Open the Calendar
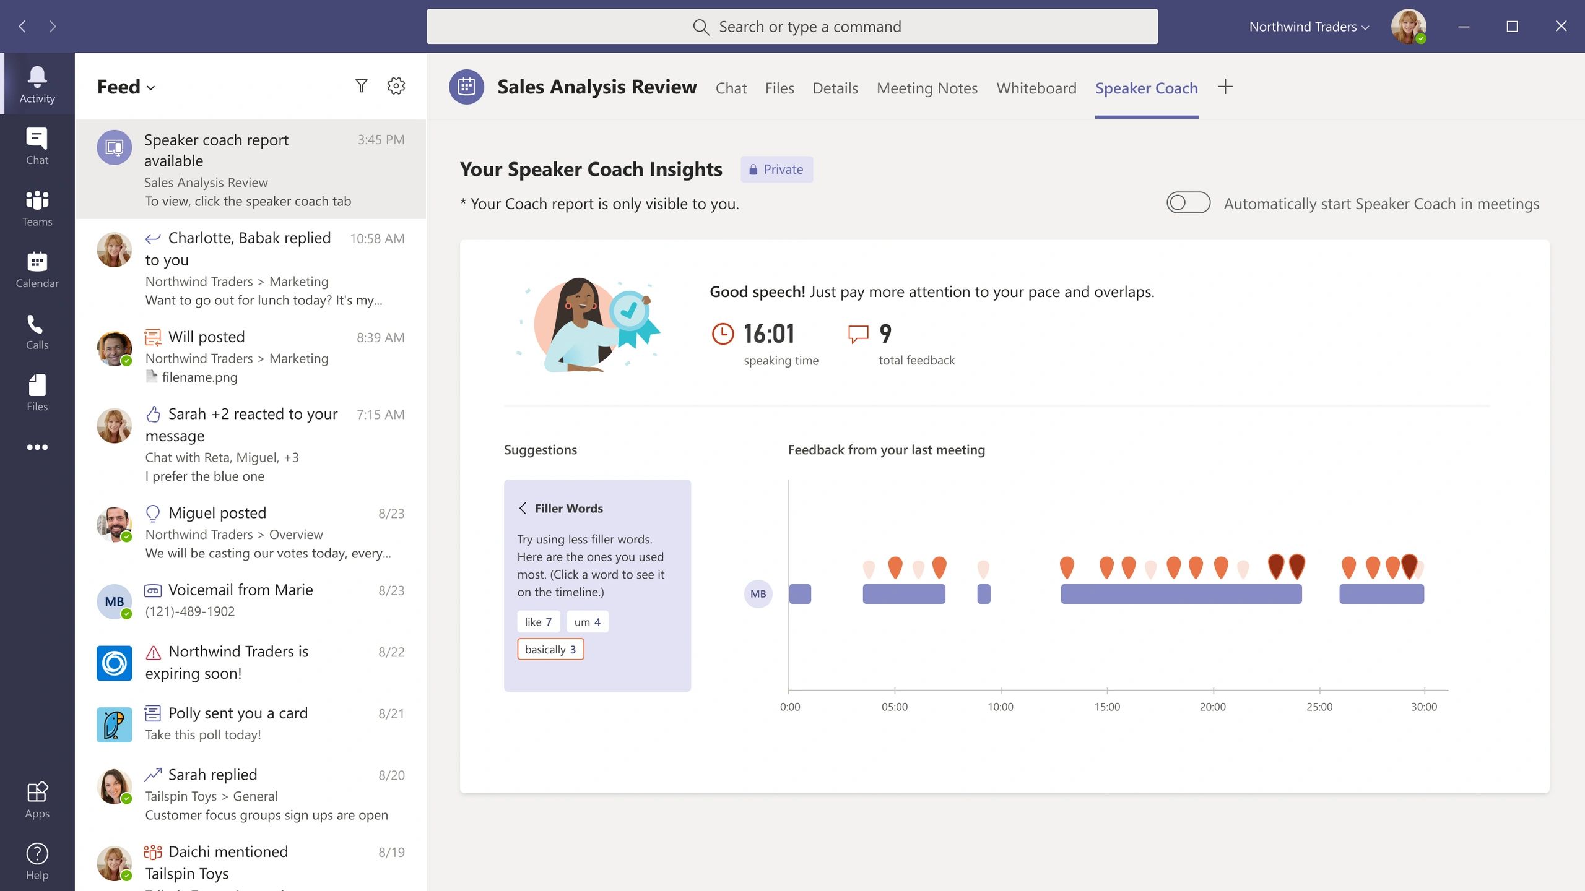Viewport: 1585px width, 891px height. point(37,268)
